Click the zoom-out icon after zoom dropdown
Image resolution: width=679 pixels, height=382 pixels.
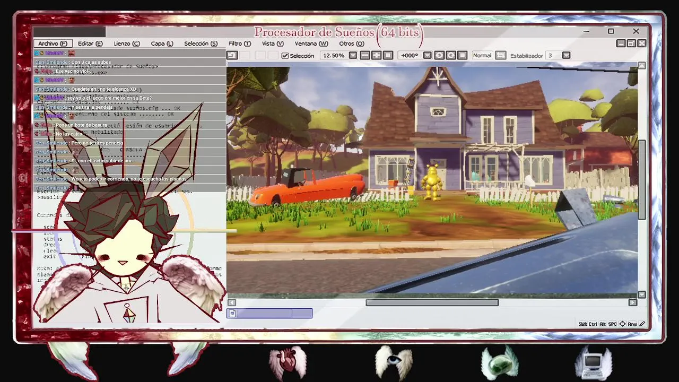coord(365,55)
